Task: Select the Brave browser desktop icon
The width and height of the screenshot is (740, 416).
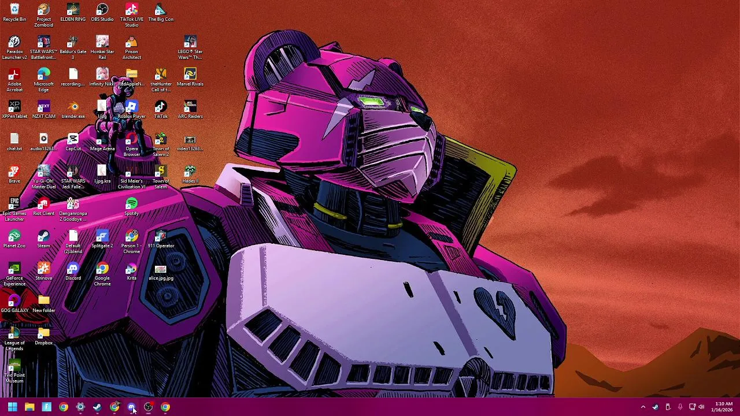Action: pos(14,174)
